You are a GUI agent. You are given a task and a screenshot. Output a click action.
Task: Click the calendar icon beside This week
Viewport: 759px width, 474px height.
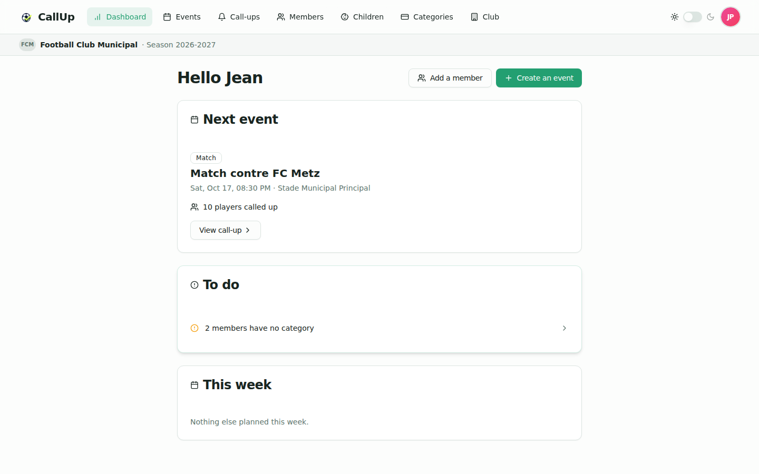194,385
